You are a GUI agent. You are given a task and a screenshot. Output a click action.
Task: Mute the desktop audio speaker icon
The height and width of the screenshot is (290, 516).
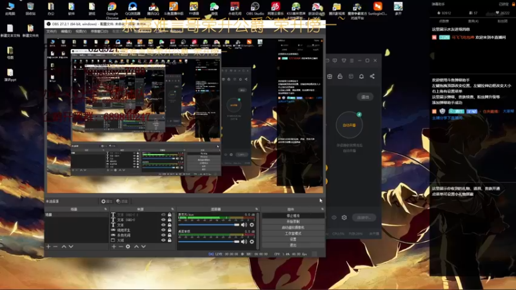coord(244,241)
